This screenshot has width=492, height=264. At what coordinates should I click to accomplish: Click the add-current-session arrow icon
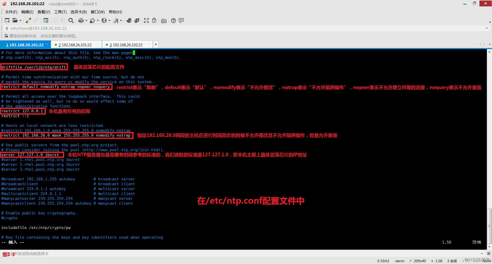[x=6, y=36]
